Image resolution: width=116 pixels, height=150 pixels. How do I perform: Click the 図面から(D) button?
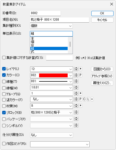[x=102, y=69]
